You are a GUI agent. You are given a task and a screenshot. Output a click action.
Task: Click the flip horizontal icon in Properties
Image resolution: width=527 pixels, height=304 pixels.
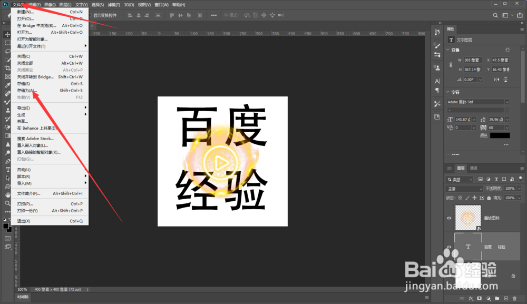(496, 79)
